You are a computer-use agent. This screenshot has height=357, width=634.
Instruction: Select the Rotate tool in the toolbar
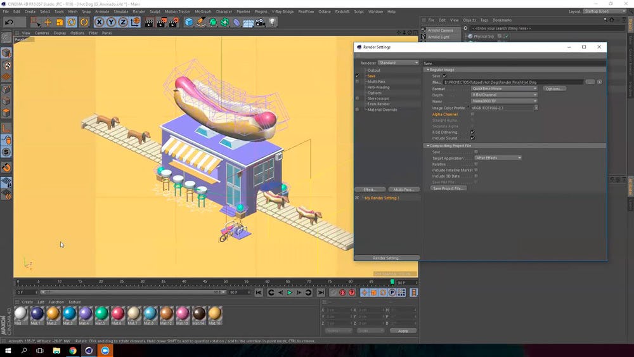(x=72, y=22)
